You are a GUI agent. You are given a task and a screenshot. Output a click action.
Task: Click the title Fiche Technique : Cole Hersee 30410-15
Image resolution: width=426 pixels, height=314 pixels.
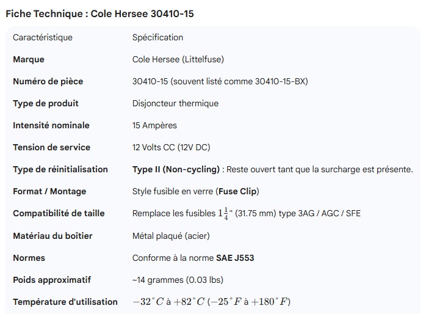point(99,13)
